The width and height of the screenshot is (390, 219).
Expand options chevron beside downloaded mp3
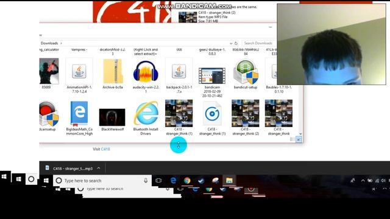coord(99,168)
